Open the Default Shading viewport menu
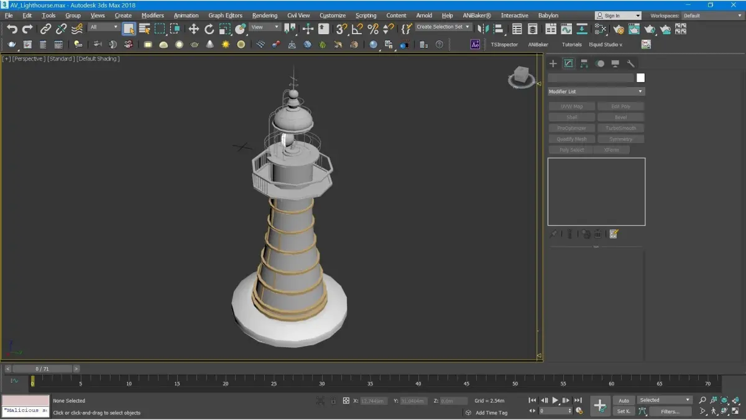 point(98,59)
